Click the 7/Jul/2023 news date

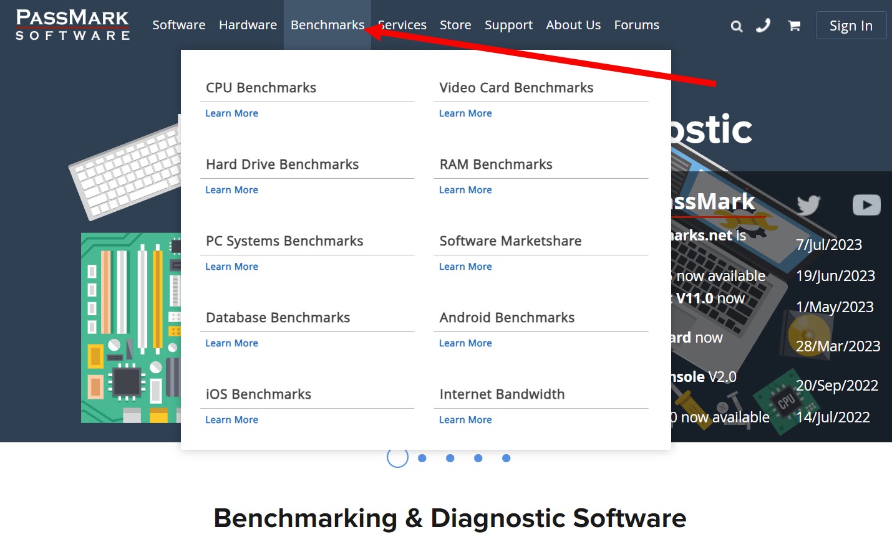[x=829, y=245]
